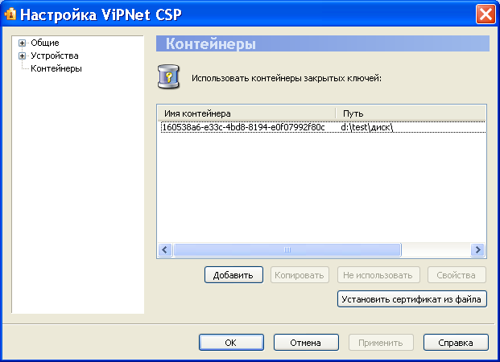Click Установить сертификат из файла
The height and width of the screenshot is (362, 500).
pyautogui.click(x=412, y=299)
